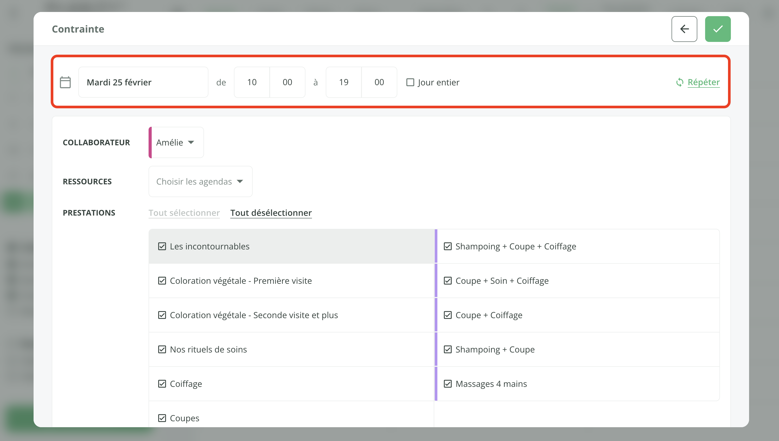Click Tout sélectionner for prestations
The height and width of the screenshot is (441, 779).
coord(184,213)
